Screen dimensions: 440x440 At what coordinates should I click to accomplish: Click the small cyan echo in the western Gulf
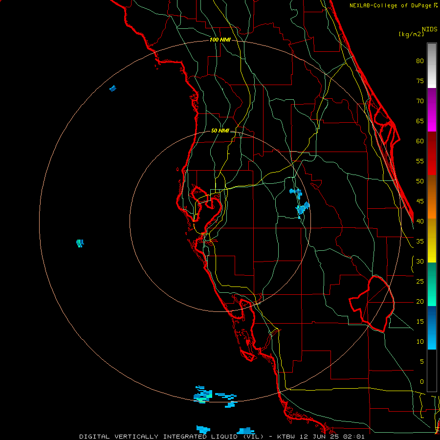tap(80, 243)
